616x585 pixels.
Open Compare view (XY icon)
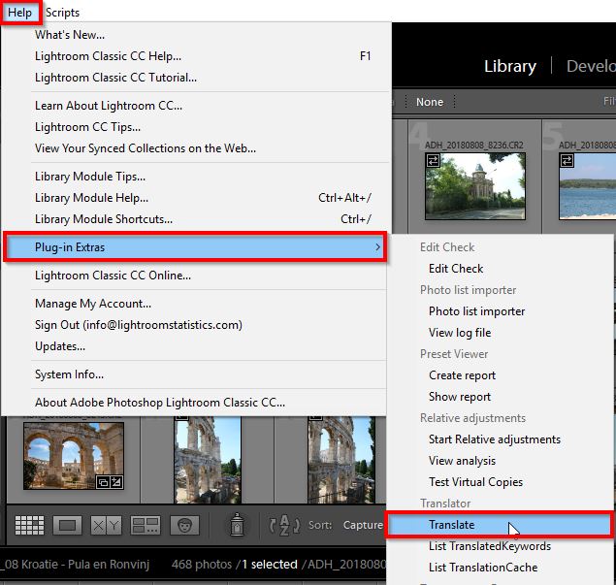(x=106, y=525)
